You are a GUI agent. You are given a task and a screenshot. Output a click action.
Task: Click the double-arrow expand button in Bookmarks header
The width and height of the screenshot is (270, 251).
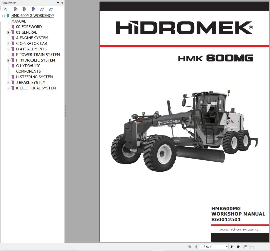pos(58,3)
